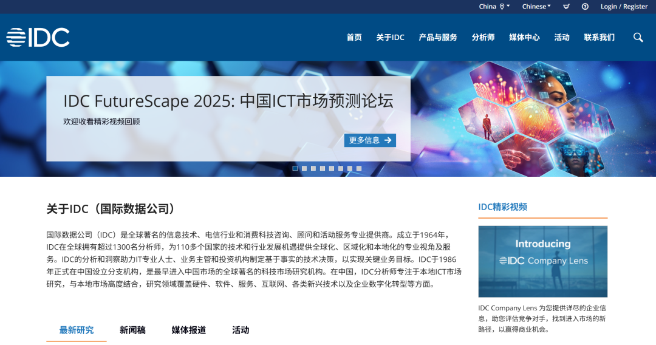The height and width of the screenshot is (345, 656).
Task: Click IDC FutureScape 2025 banner title
Action: tap(228, 101)
